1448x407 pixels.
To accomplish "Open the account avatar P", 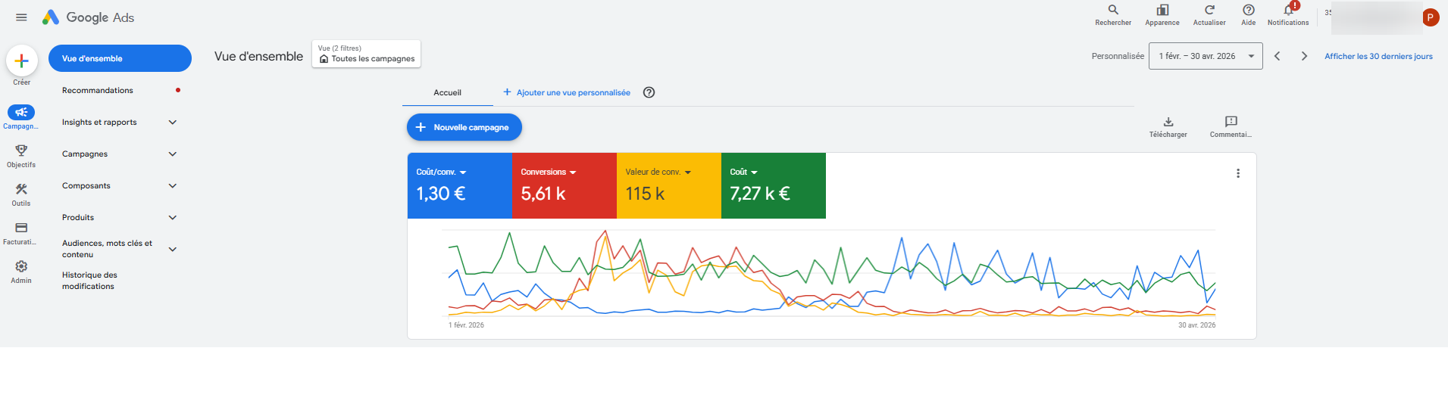I will coord(1431,17).
